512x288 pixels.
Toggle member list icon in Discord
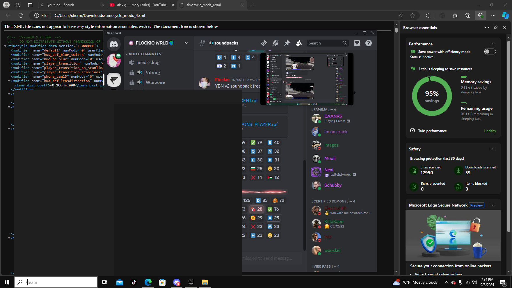click(299, 43)
